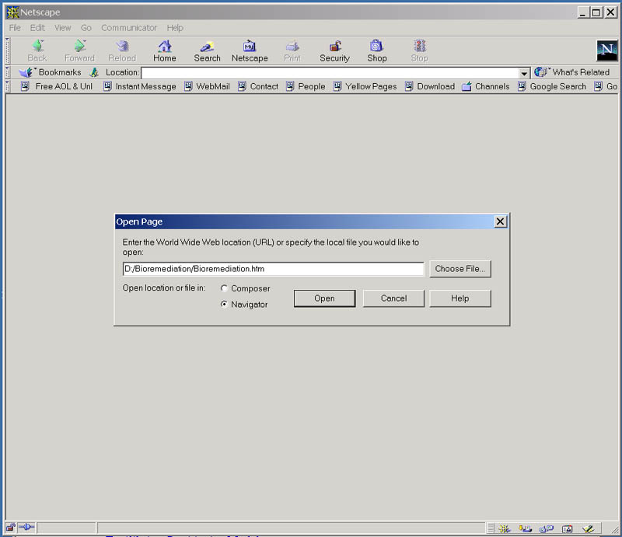Open the Go menu
The width and height of the screenshot is (622, 537).
pyautogui.click(x=86, y=28)
